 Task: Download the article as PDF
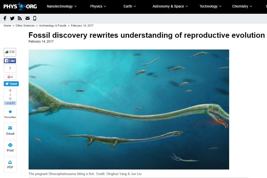(10, 165)
